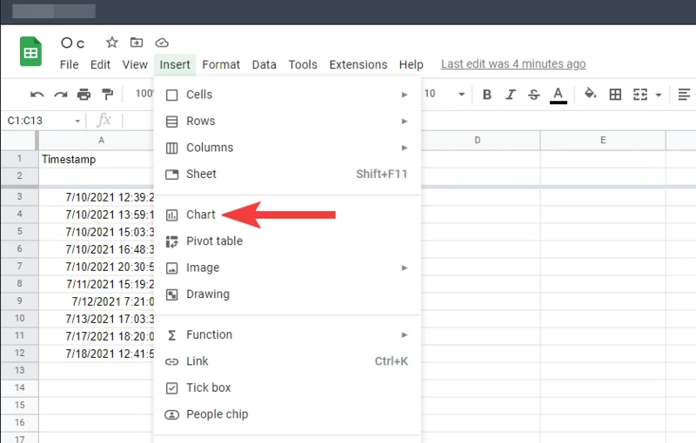This screenshot has width=696, height=443.
Task: Toggle strikethrough formatting
Action: (533, 95)
